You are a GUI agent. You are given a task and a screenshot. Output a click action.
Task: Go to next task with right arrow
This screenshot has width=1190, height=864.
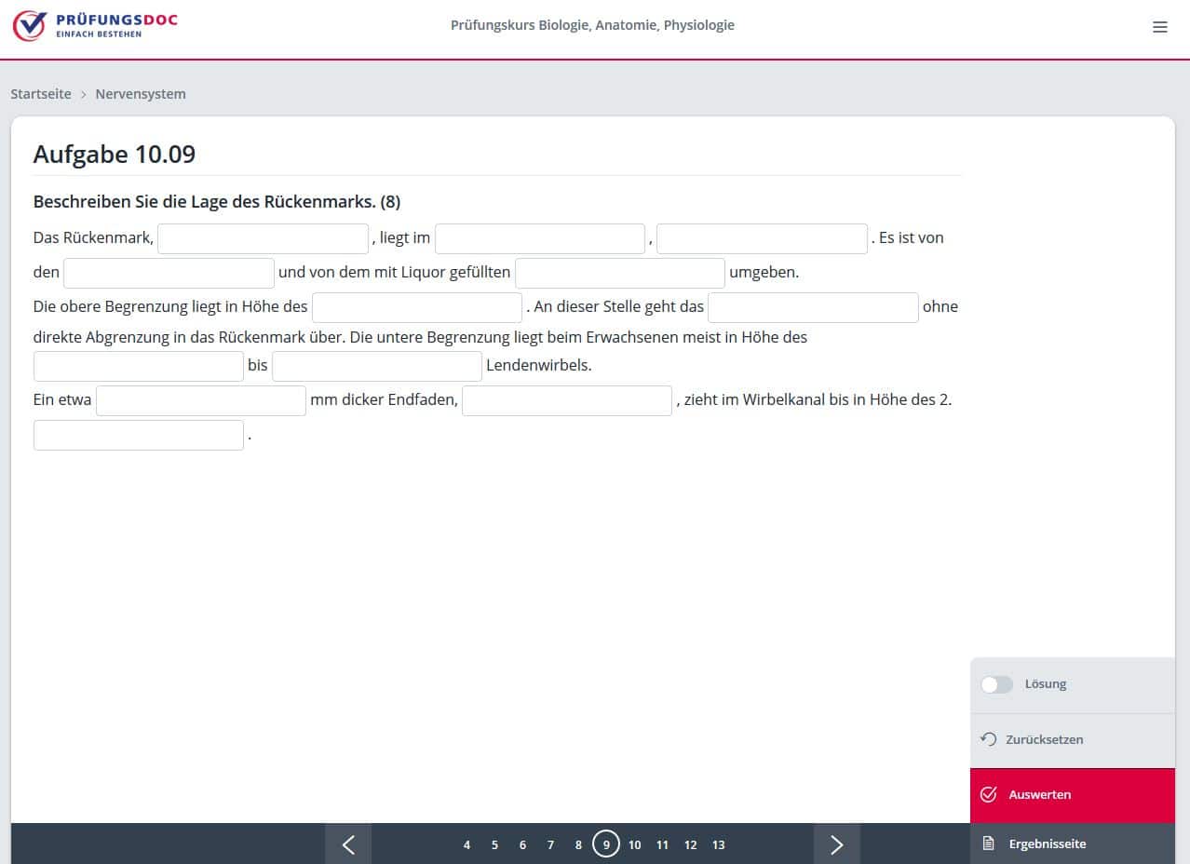[x=836, y=844]
